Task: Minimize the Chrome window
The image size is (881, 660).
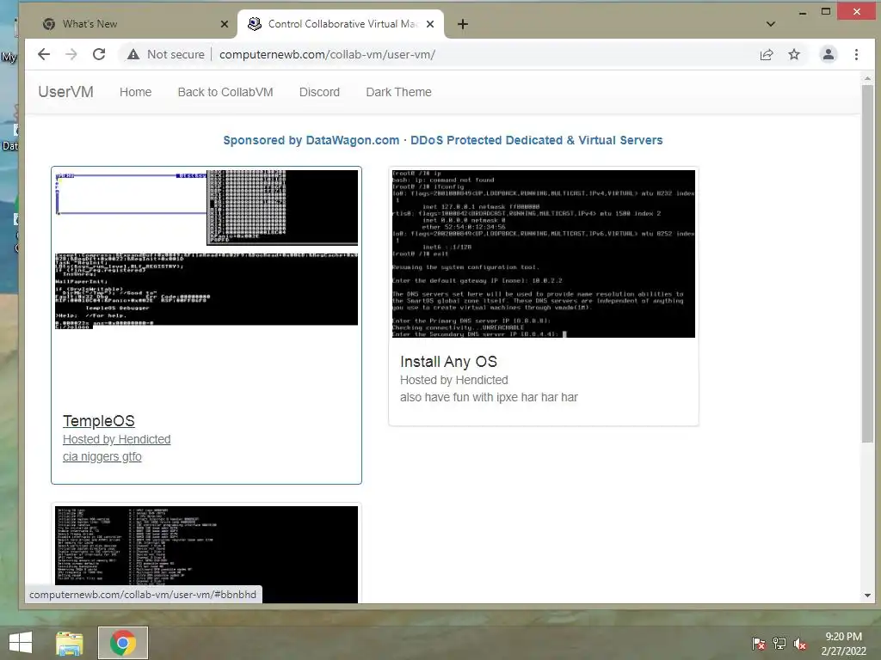Action: coord(803,12)
